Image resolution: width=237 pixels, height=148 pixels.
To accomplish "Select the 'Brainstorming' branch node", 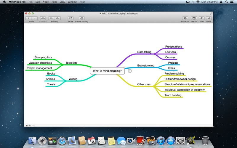I will (x=146, y=65).
